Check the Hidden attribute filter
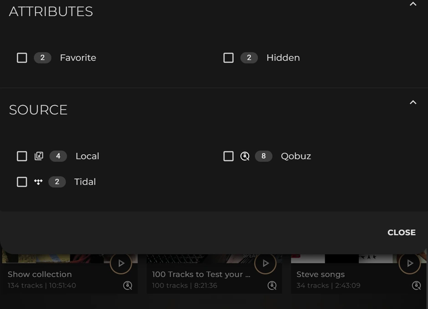The height and width of the screenshot is (309, 428). pyautogui.click(x=229, y=58)
